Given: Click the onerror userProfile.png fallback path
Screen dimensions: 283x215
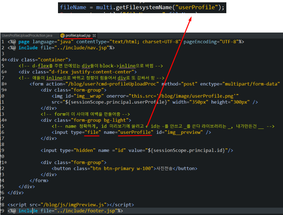Looking at the screenshot, I should point(184,96).
